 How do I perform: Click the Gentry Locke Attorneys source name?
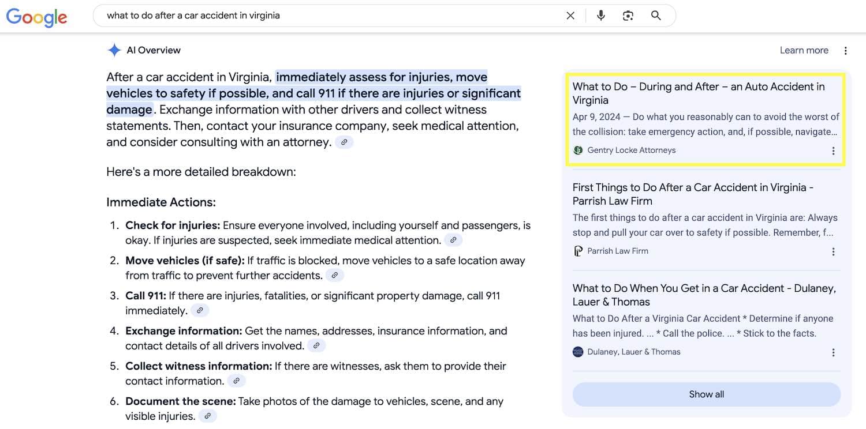pyautogui.click(x=632, y=150)
